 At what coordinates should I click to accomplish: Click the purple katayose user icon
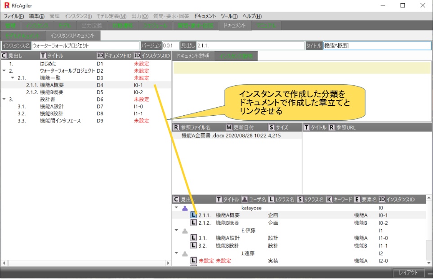185,208
